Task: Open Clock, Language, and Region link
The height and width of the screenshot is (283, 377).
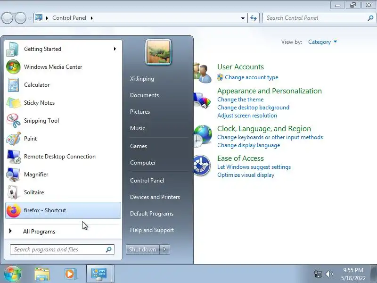Action: (264, 129)
